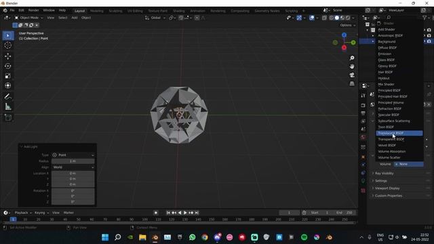Switch to the Layout workspace tab
The width and height of the screenshot is (434, 244).
tap(79, 11)
